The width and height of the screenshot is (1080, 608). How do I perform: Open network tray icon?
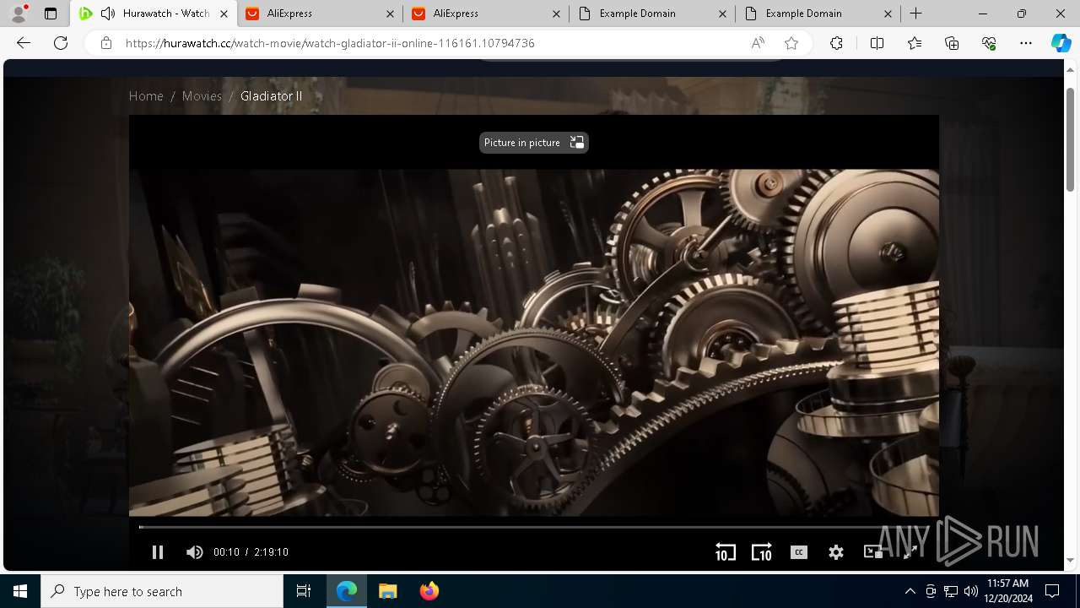coord(951,591)
